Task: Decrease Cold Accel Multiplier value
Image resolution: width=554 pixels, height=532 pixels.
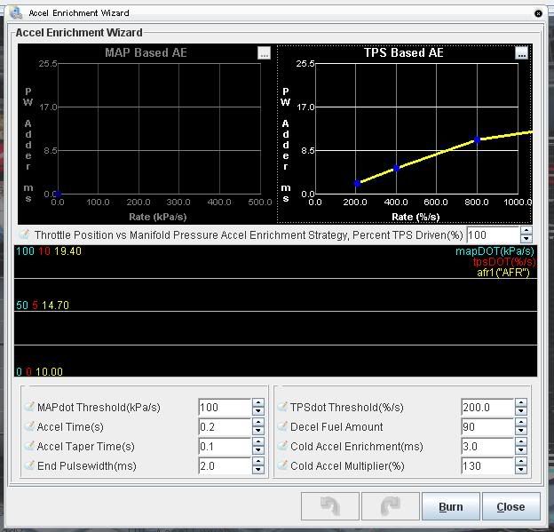Action: click(521, 470)
